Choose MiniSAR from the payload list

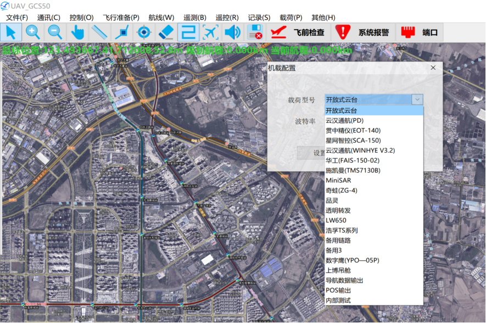click(x=338, y=180)
